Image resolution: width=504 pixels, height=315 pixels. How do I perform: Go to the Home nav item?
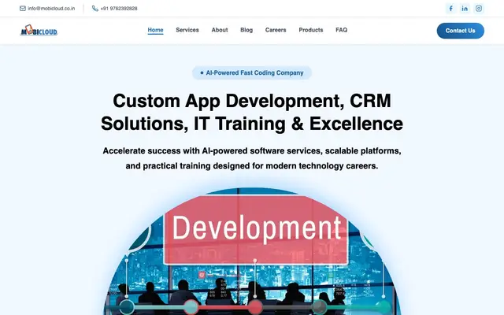coord(156,30)
